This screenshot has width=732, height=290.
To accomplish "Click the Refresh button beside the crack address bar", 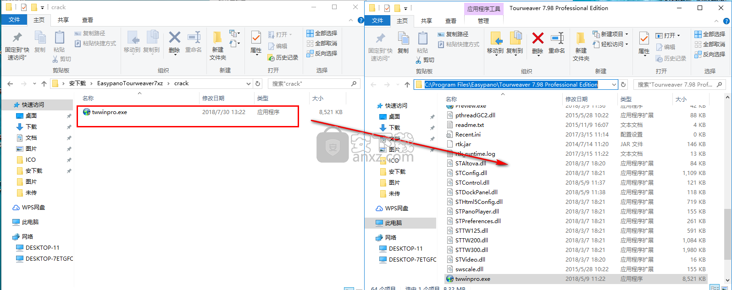I will click(258, 84).
